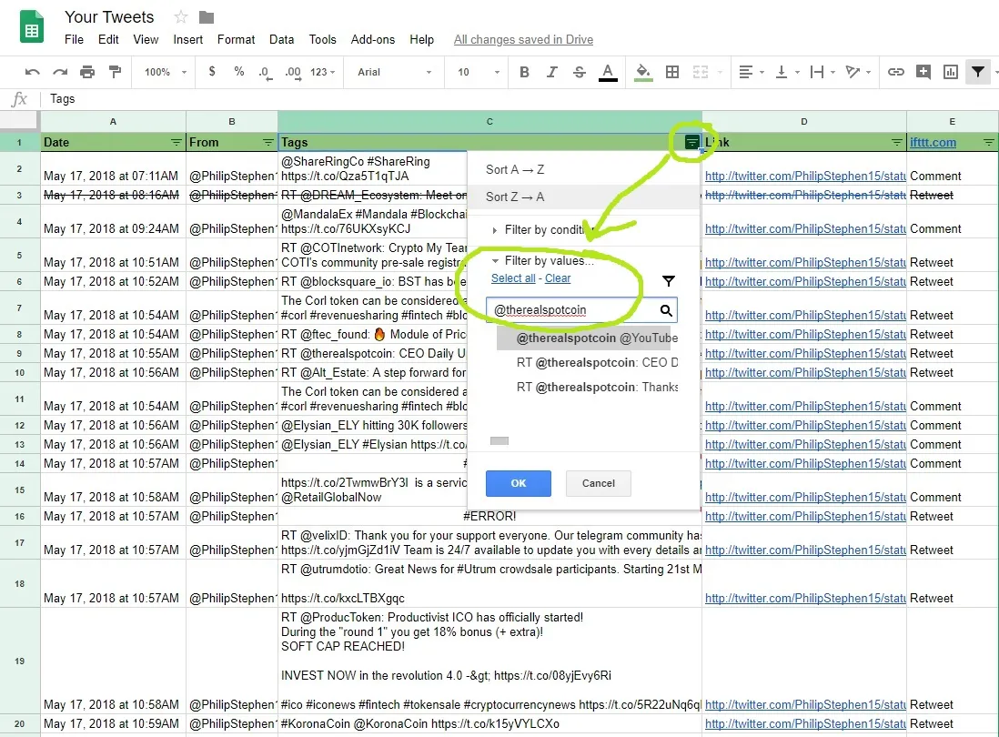The width and height of the screenshot is (999, 737).
Task: Click the magnifier search icon
Action: (666, 310)
